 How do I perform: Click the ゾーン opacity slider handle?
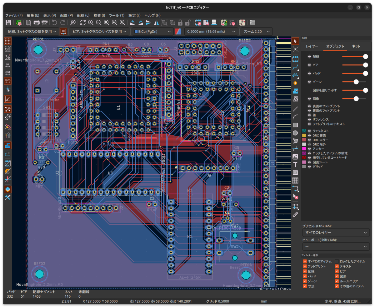tap(356, 82)
